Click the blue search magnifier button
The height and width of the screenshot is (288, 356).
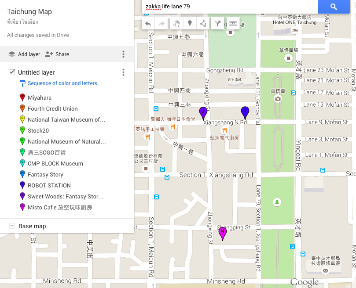point(333,7)
